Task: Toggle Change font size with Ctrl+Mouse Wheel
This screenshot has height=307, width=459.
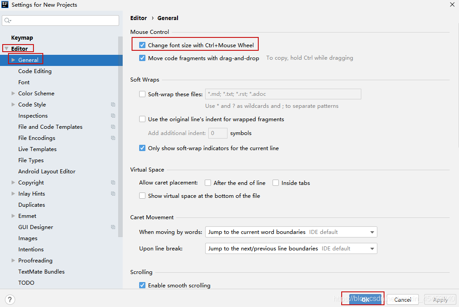Action: pyautogui.click(x=142, y=45)
